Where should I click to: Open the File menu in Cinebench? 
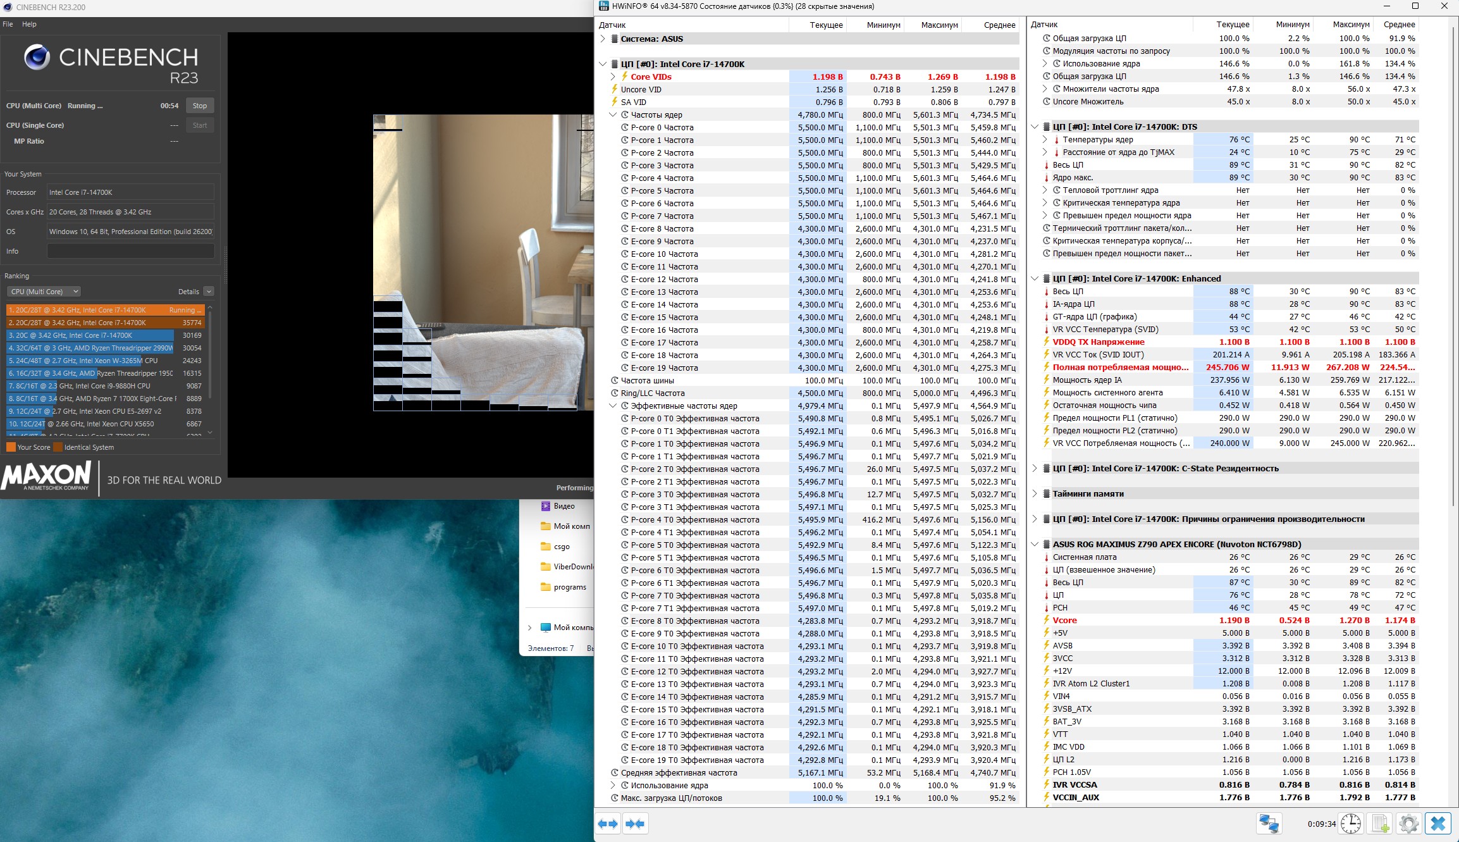pyautogui.click(x=8, y=24)
